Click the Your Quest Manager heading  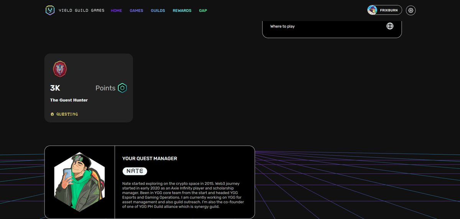click(149, 159)
